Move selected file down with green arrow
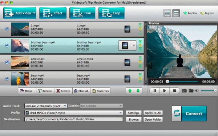Viewport: 218px width, 136px height. (138, 91)
